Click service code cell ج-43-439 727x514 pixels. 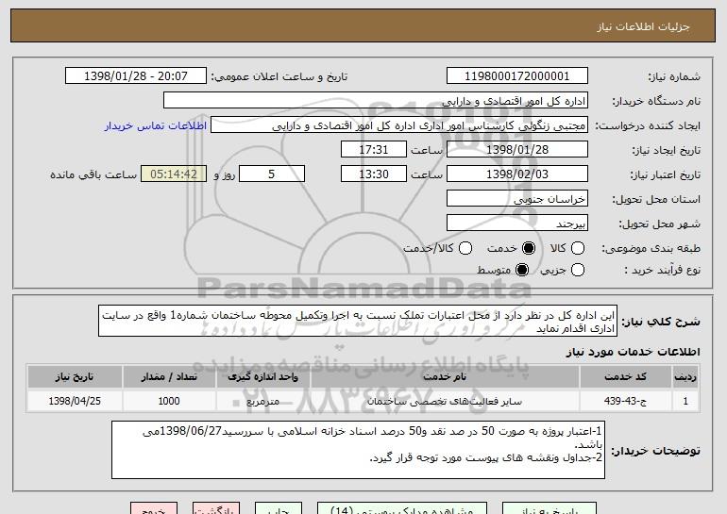tap(625, 401)
